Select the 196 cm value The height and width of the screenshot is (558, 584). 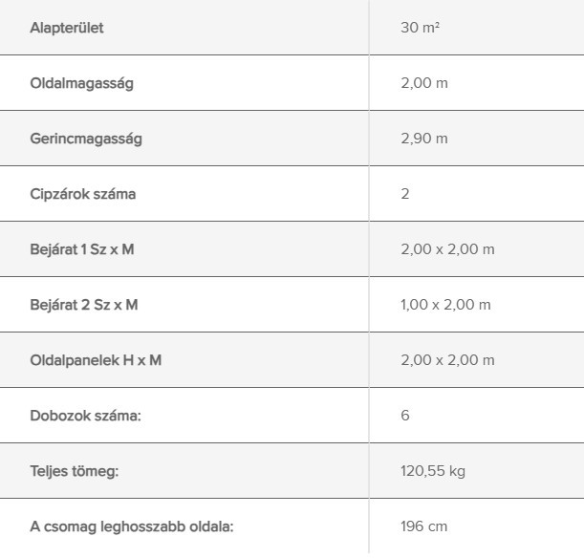click(x=423, y=526)
